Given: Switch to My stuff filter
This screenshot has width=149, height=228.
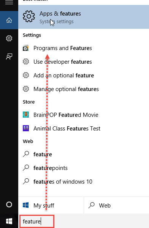Looking at the screenshot, I should [51, 205].
